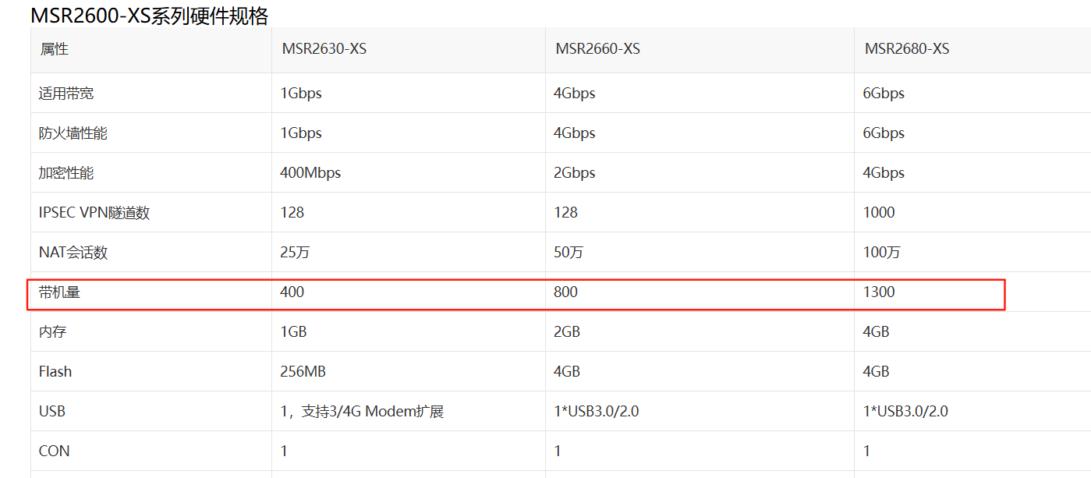1091x478 pixels.
Task: Click the "CON" row label
Action: click(x=54, y=451)
